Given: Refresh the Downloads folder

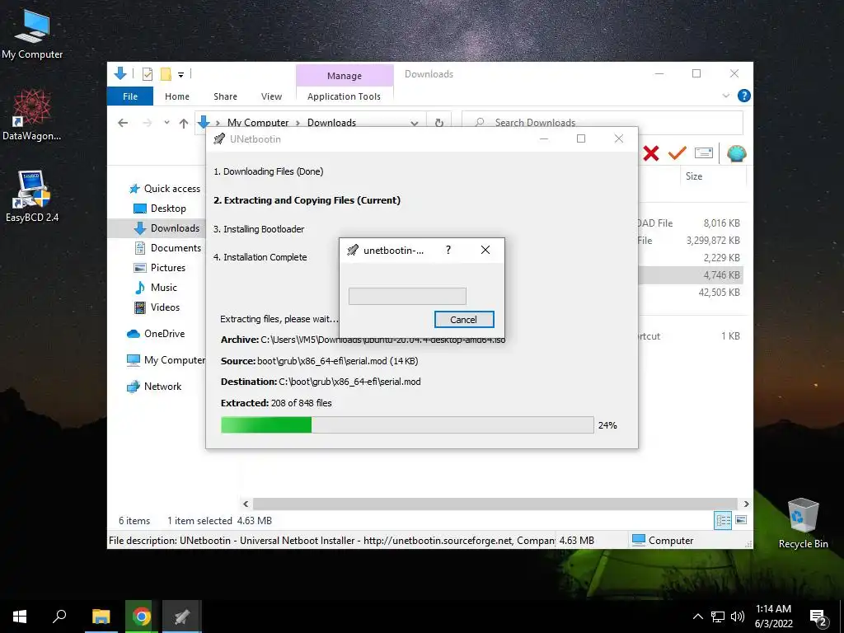Looking at the screenshot, I should coord(439,124).
